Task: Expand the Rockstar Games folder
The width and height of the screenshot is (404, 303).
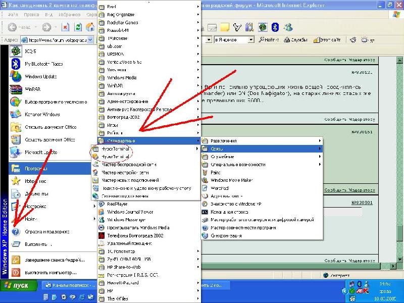Action: (x=149, y=22)
